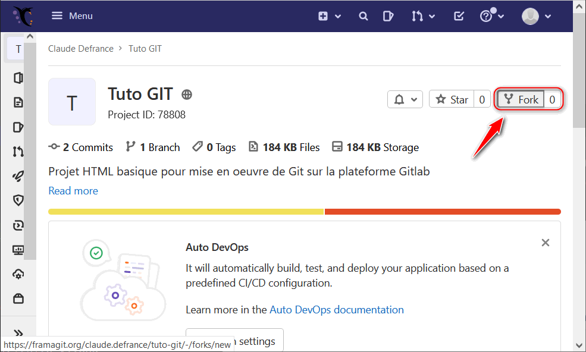Open the user avatar dropdown

click(536, 16)
